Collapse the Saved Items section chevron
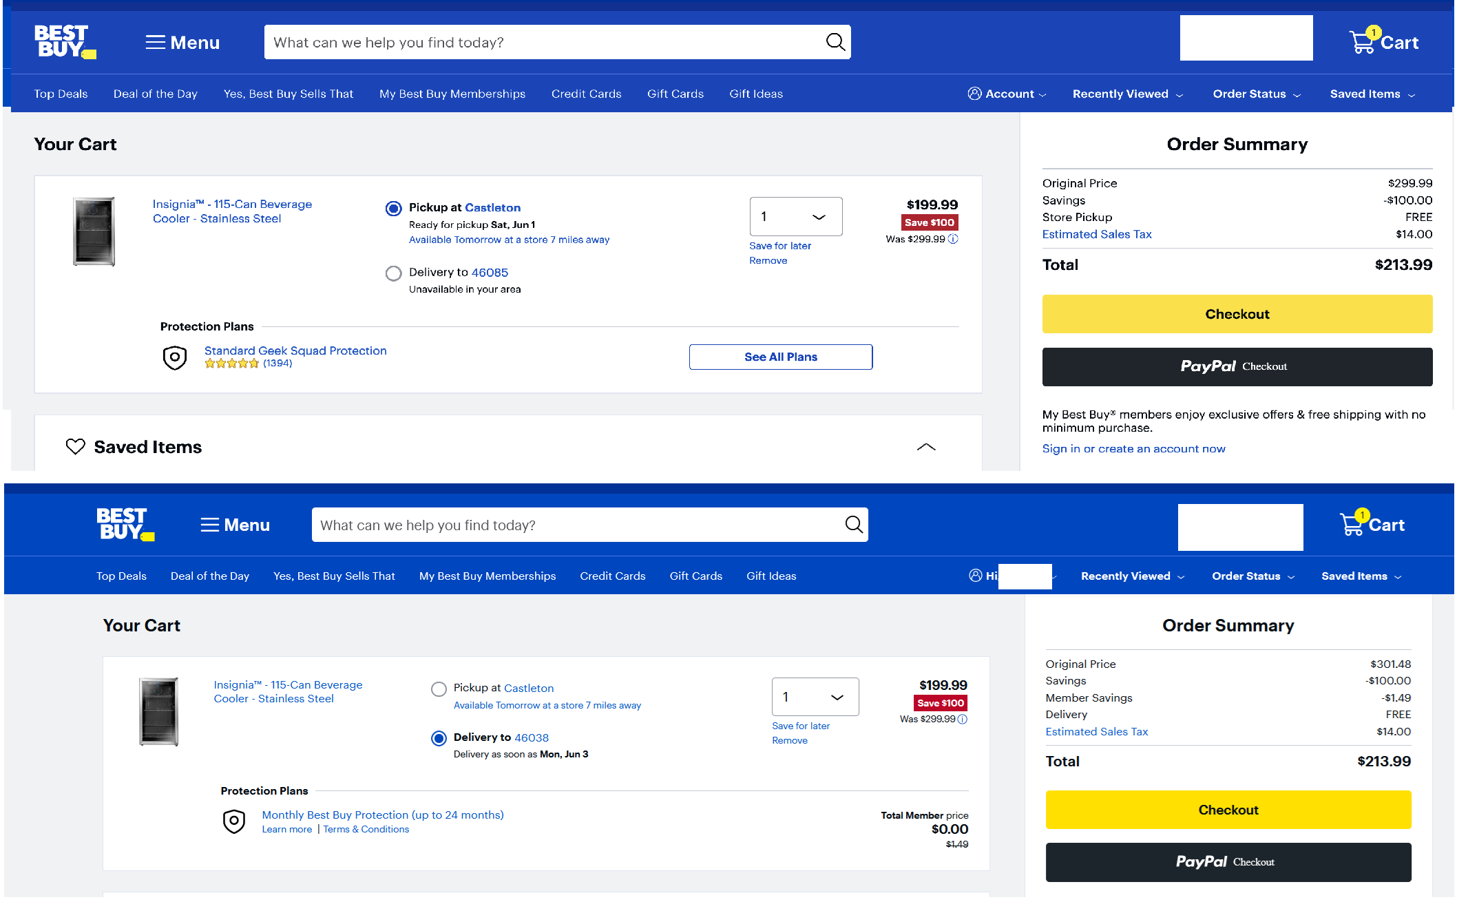Image resolution: width=1457 pixels, height=902 pixels. pyautogui.click(x=926, y=447)
